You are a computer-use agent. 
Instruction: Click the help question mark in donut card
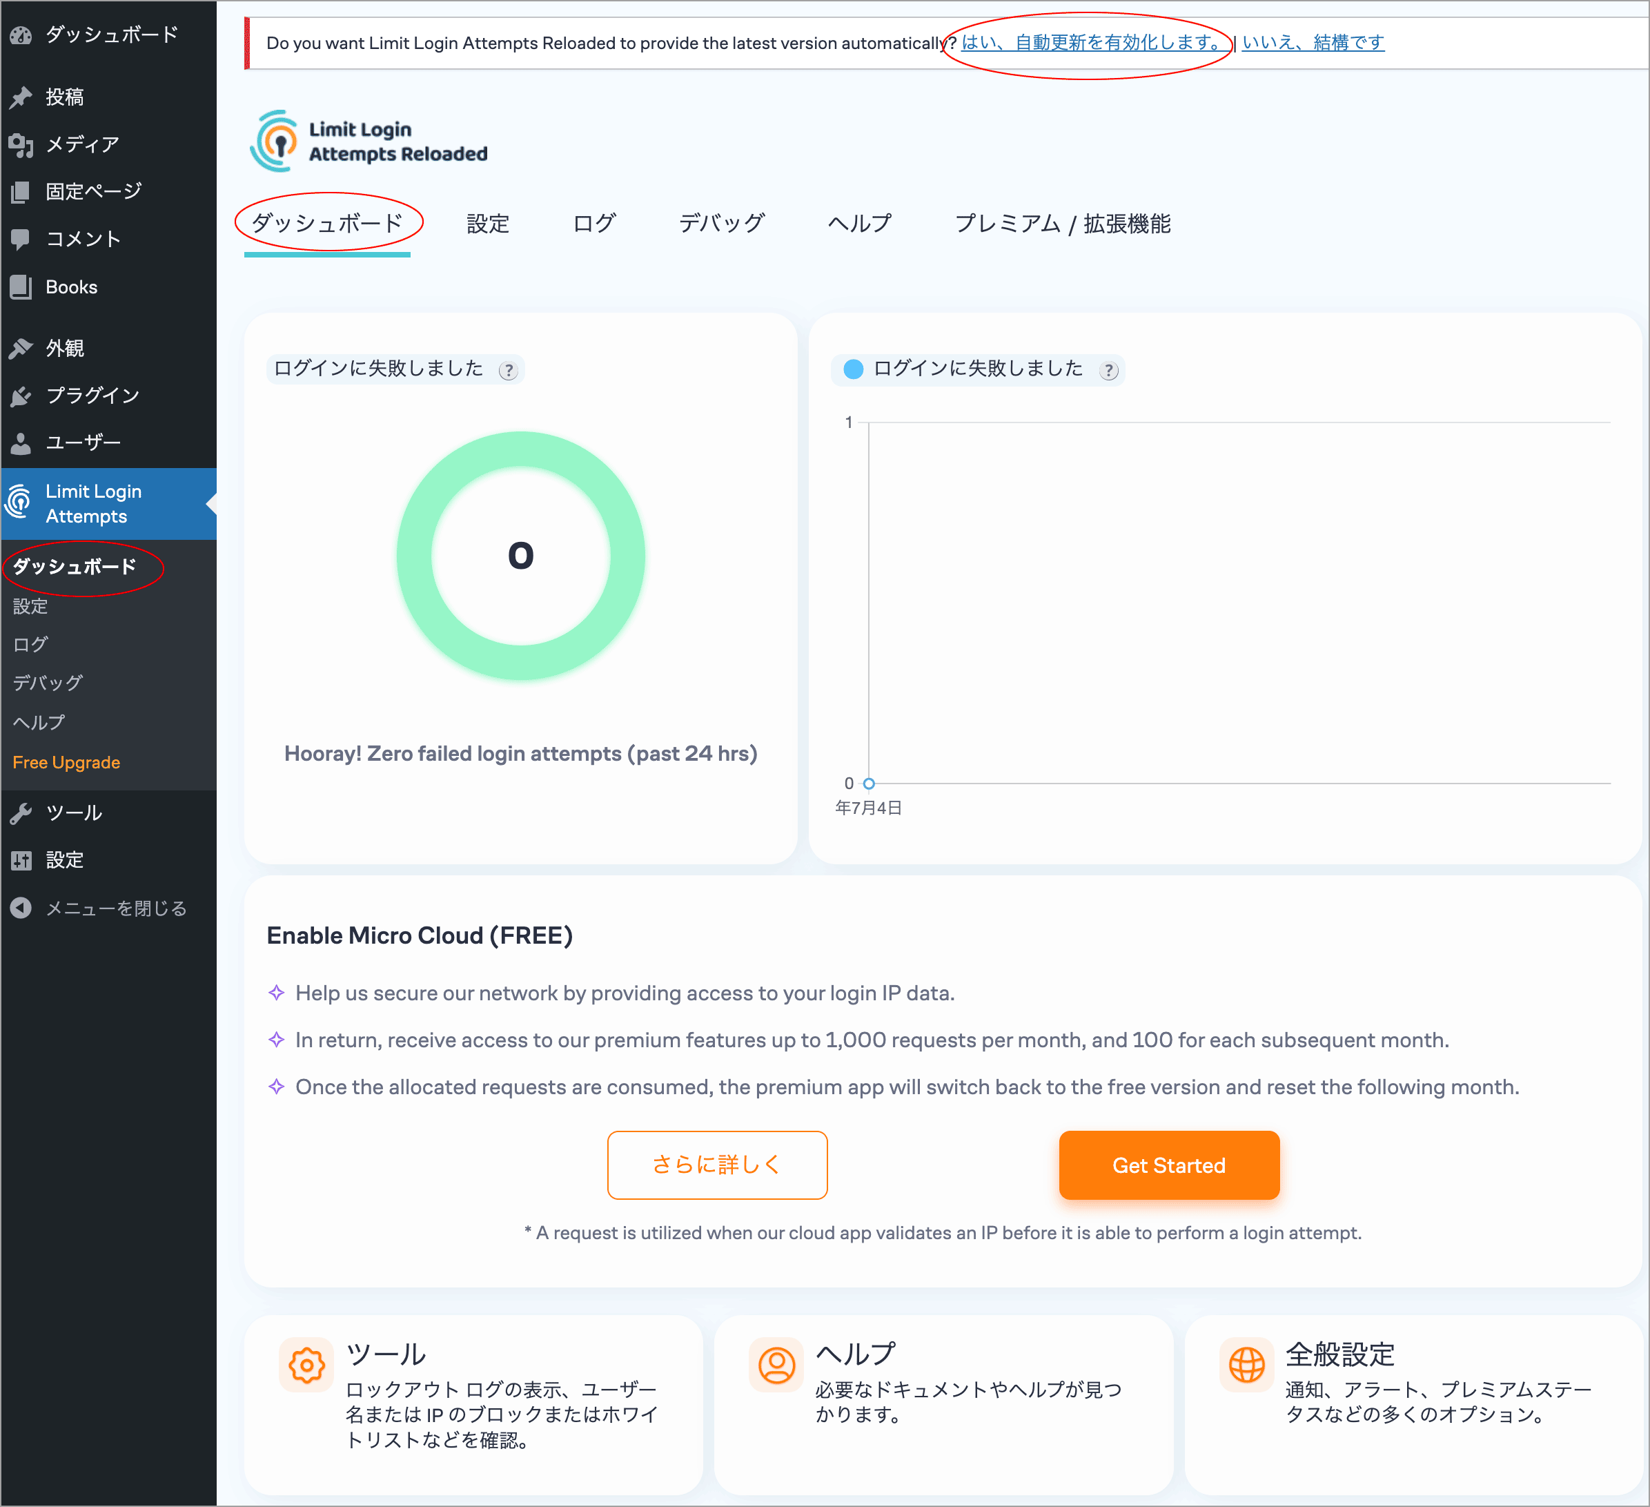coord(509,371)
